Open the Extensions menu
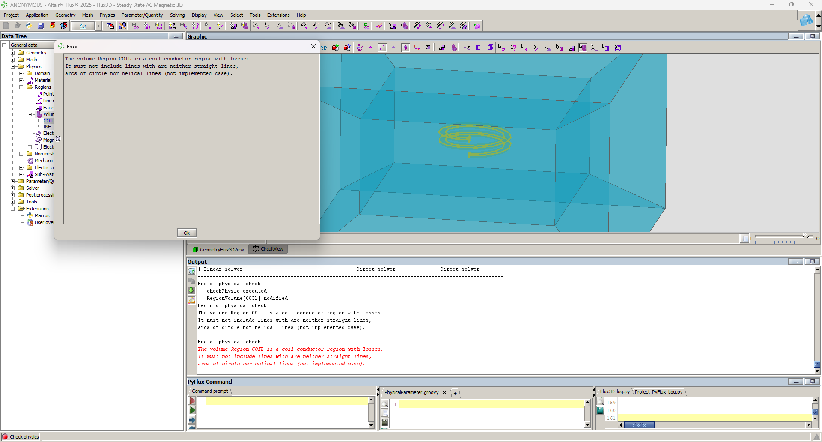Screen dimensions: 822x442 coord(278,15)
